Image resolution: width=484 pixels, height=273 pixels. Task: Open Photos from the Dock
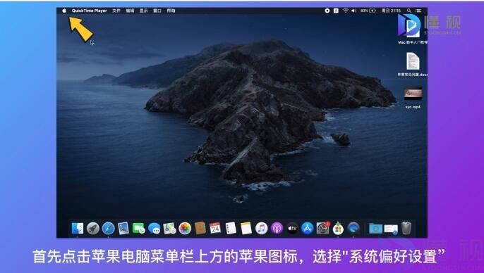(185, 229)
